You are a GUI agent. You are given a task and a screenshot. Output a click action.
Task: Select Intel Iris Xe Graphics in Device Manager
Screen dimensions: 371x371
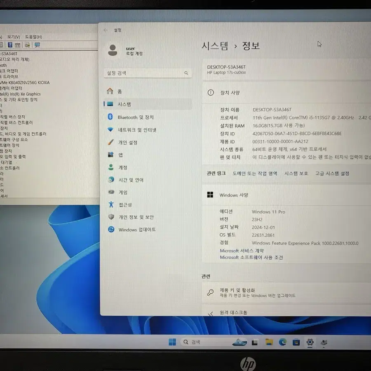20,94
